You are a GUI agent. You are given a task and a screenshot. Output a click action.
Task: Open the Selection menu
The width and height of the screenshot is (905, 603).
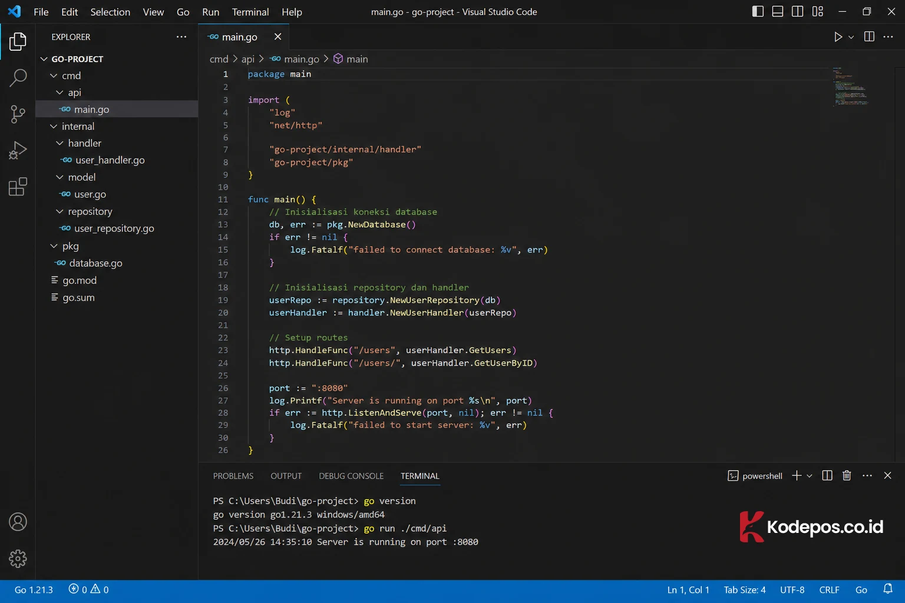(x=110, y=12)
